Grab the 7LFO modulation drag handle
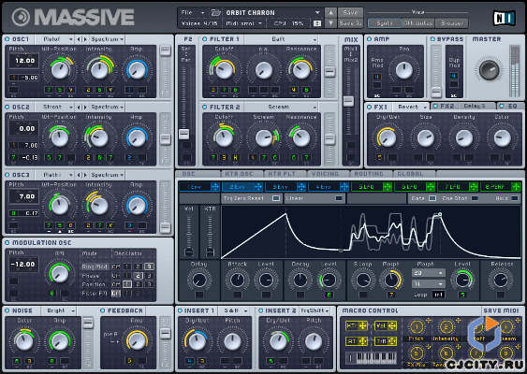The width and height of the screenshot is (527, 374). [x=474, y=187]
